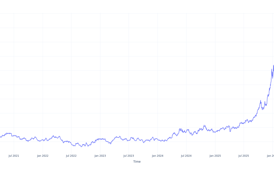Click the Jul 2021 x-axis label

tap(14, 156)
